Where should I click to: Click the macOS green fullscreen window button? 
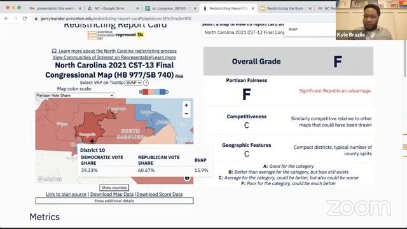(19, 8)
